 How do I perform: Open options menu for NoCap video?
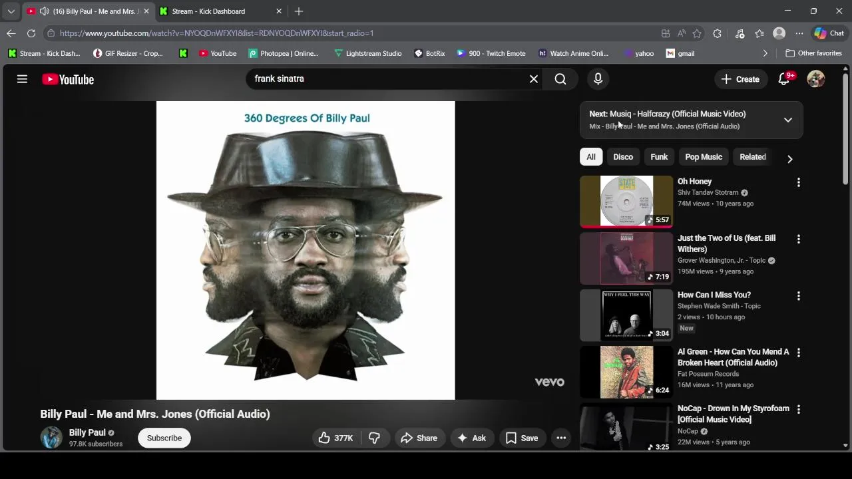(x=799, y=409)
